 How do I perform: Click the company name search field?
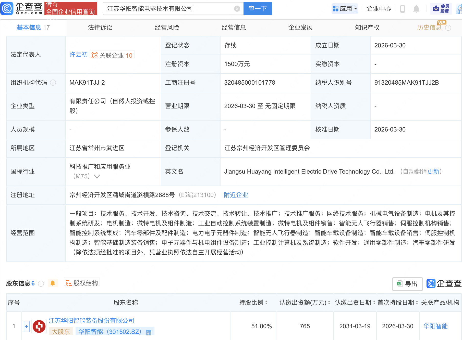click(168, 9)
